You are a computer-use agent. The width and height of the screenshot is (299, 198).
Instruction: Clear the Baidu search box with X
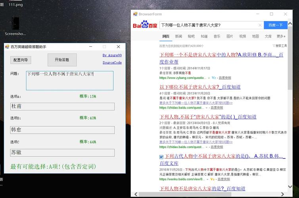[260, 25]
